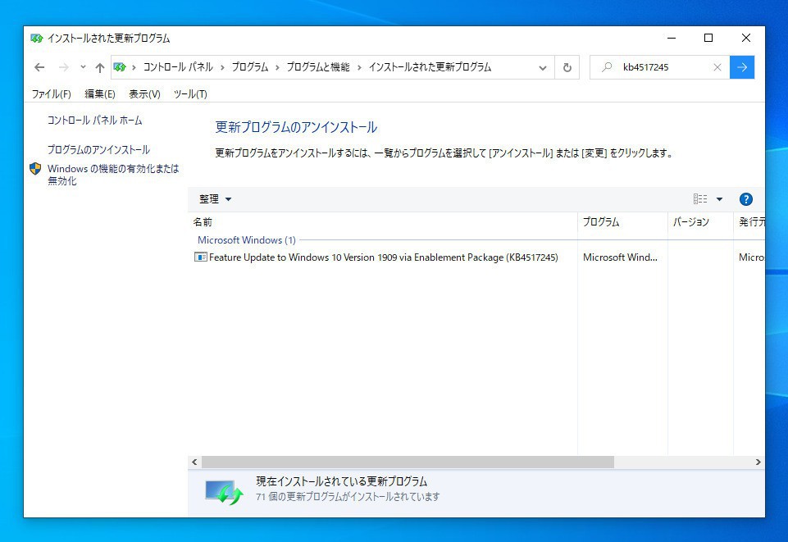Click the forward navigation arrow
The image size is (788, 542).
pyautogui.click(x=63, y=67)
